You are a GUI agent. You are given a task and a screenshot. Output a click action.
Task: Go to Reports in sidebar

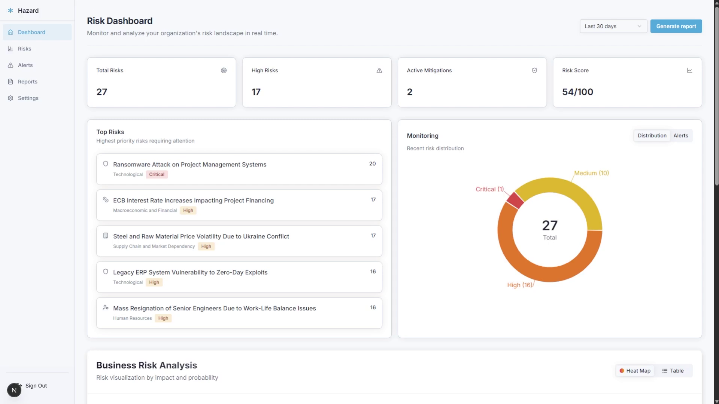[27, 82]
